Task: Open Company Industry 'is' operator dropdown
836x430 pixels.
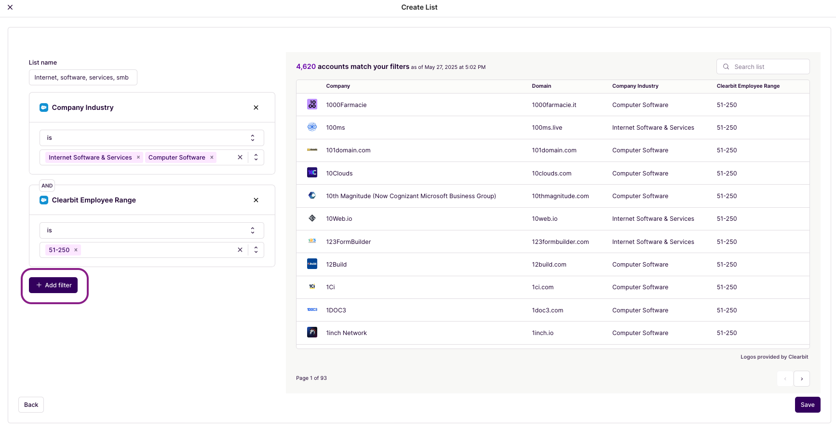Action: (151, 138)
